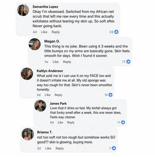Open the Kaitlyn Anderson name link
This screenshot has height=157, width=155.
coord(50,71)
